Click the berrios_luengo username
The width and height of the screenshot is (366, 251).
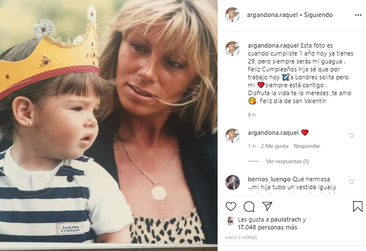[x=269, y=179]
